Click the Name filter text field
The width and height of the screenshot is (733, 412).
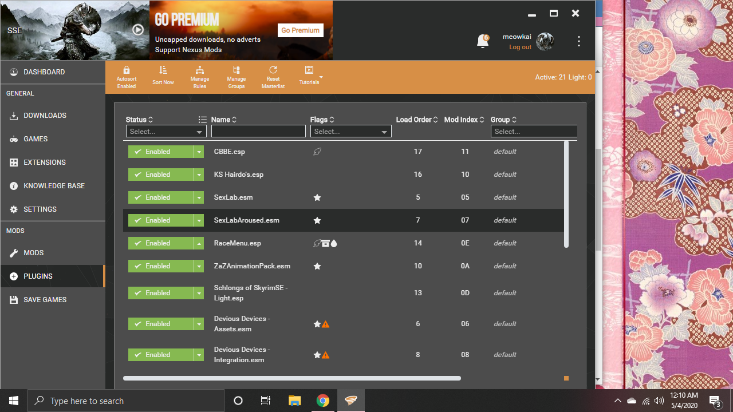tap(258, 132)
